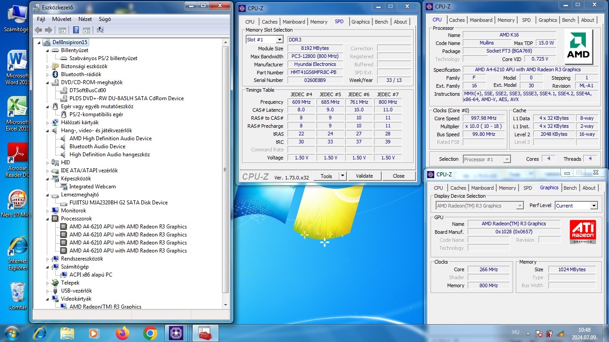Click the Windows Start button
Image resolution: width=609 pixels, height=342 pixels.
pyautogui.click(x=12, y=333)
